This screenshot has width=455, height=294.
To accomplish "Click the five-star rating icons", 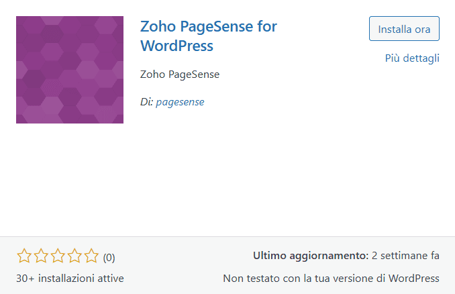I will tap(58, 256).
